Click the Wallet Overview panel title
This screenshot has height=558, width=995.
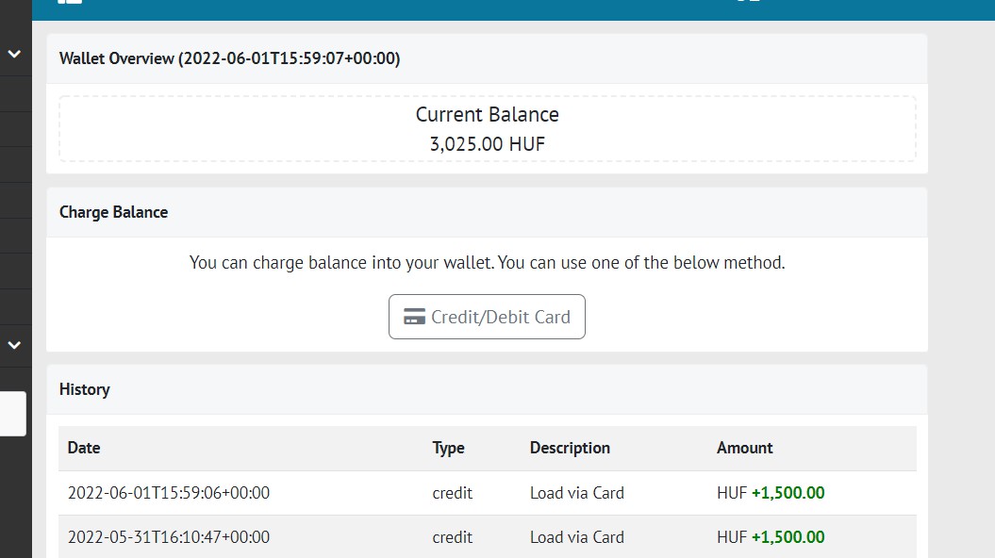pyautogui.click(x=229, y=58)
